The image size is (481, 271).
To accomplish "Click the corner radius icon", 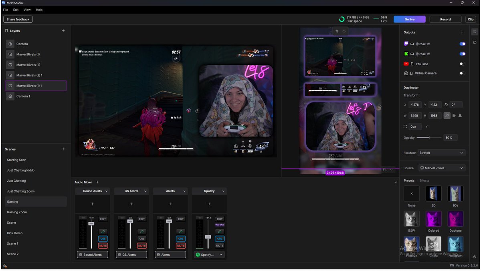I will 427,126.
